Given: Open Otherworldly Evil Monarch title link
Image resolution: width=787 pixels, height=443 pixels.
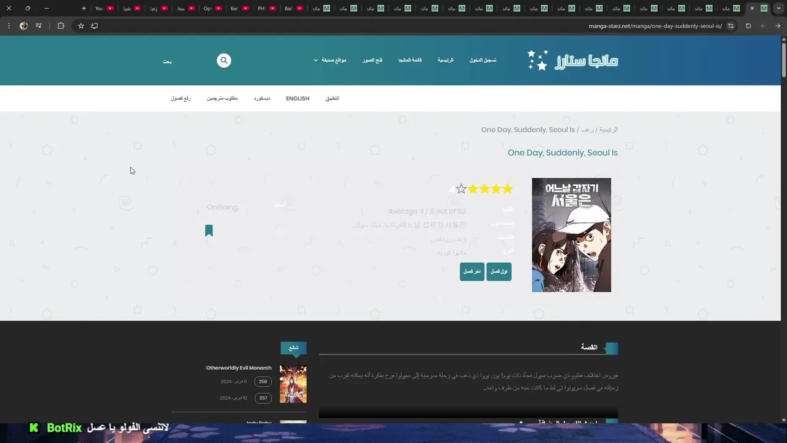Looking at the screenshot, I should click(x=239, y=368).
